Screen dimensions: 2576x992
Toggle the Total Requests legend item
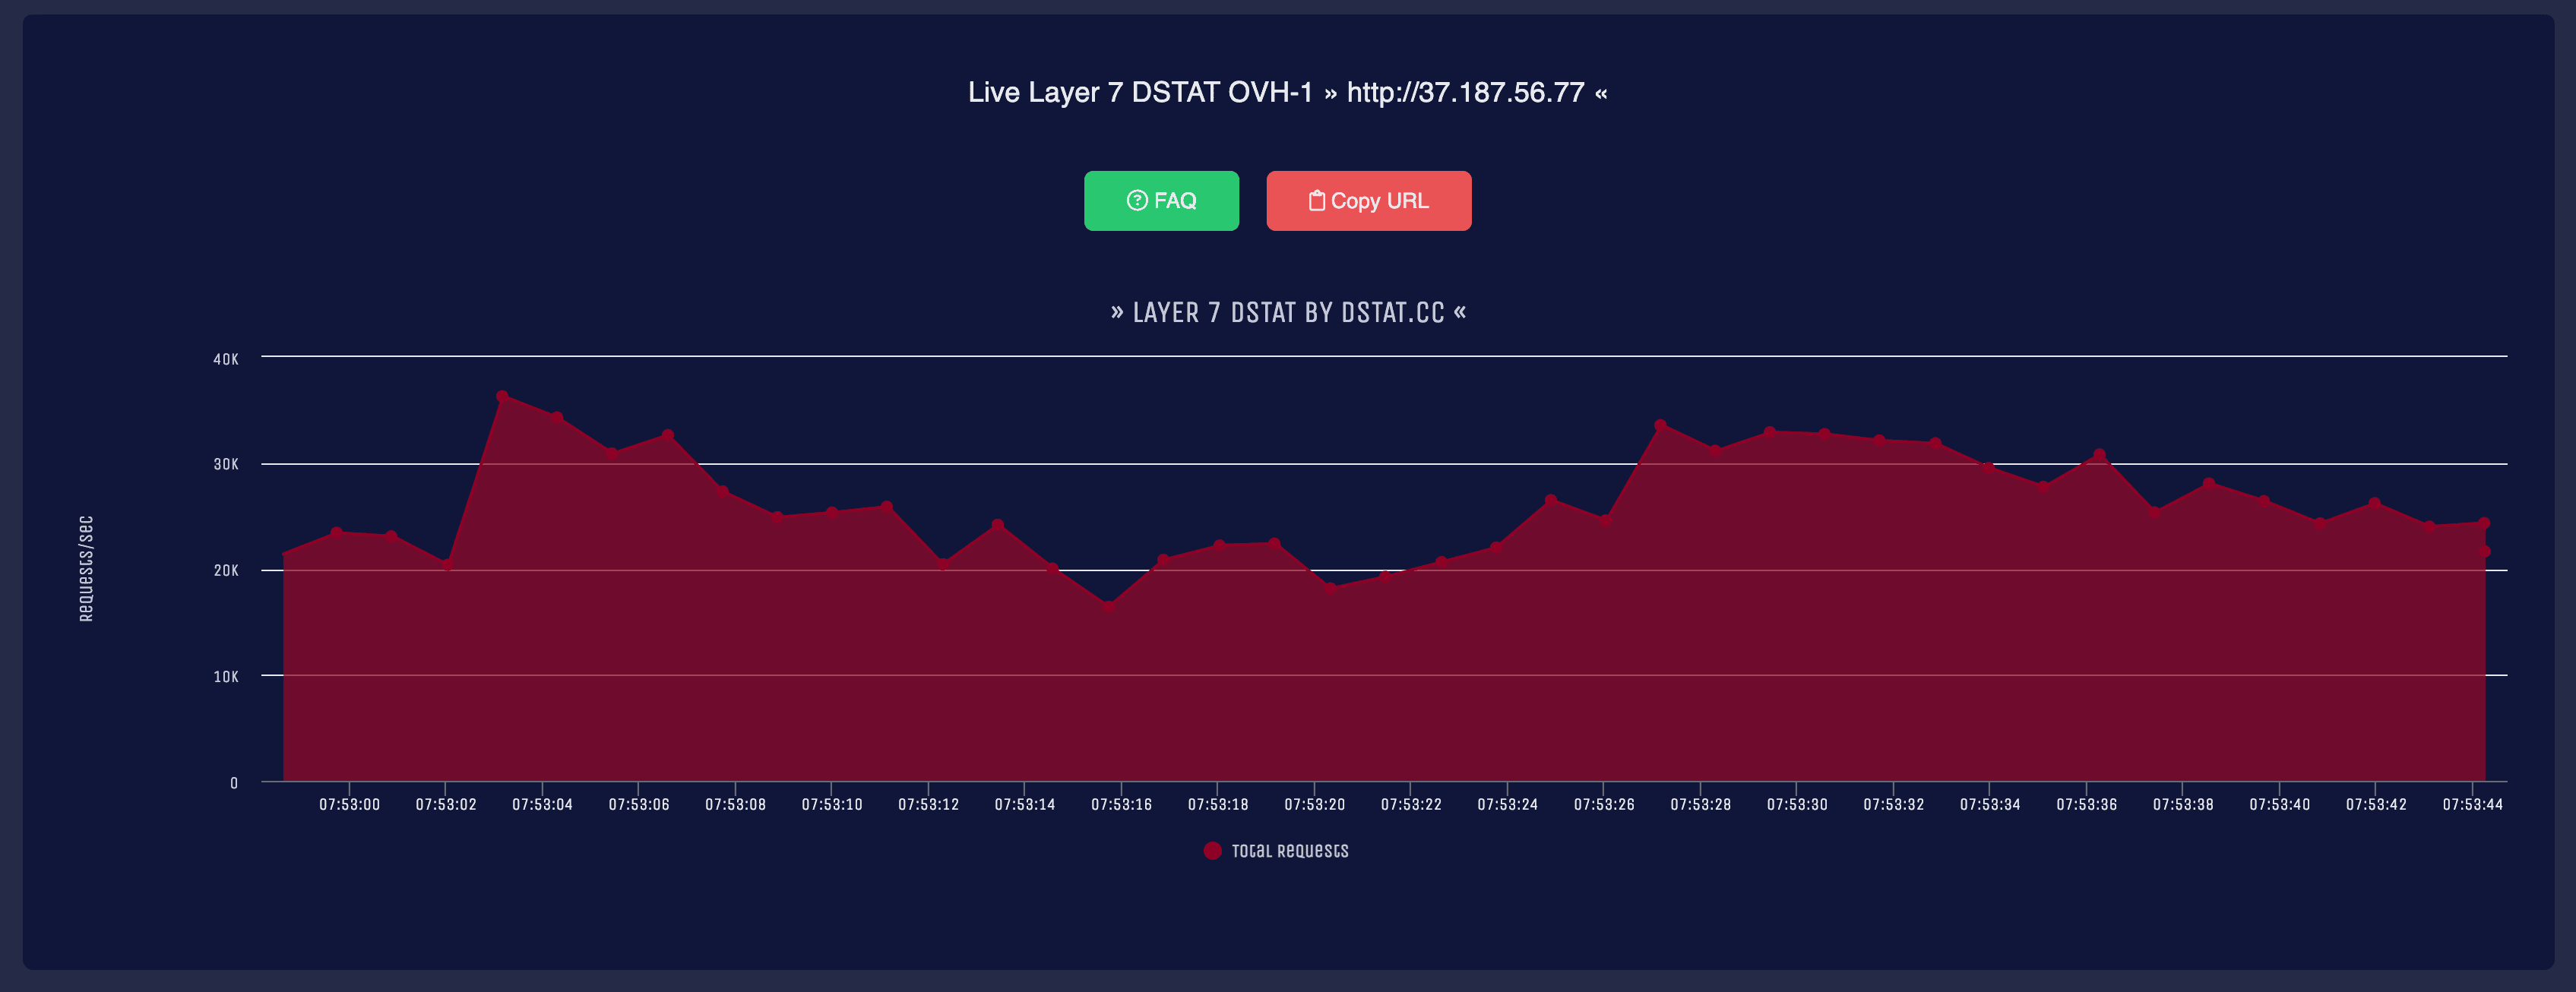[1289, 851]
